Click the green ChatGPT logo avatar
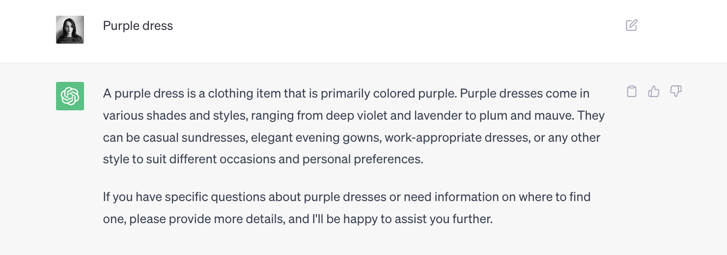The height and width of the screenshot is (255, 727). (70, 96)
